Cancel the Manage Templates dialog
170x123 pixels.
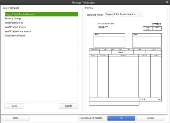(x=150, y=118)
